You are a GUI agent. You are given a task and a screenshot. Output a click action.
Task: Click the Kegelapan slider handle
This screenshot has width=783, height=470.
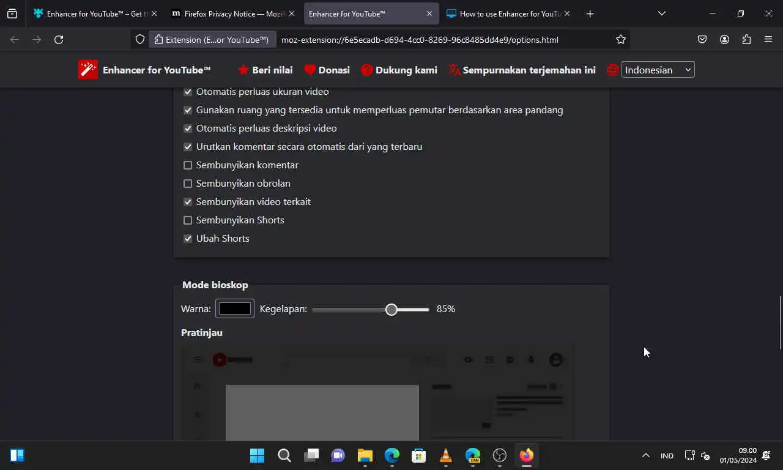coord(391,310)
